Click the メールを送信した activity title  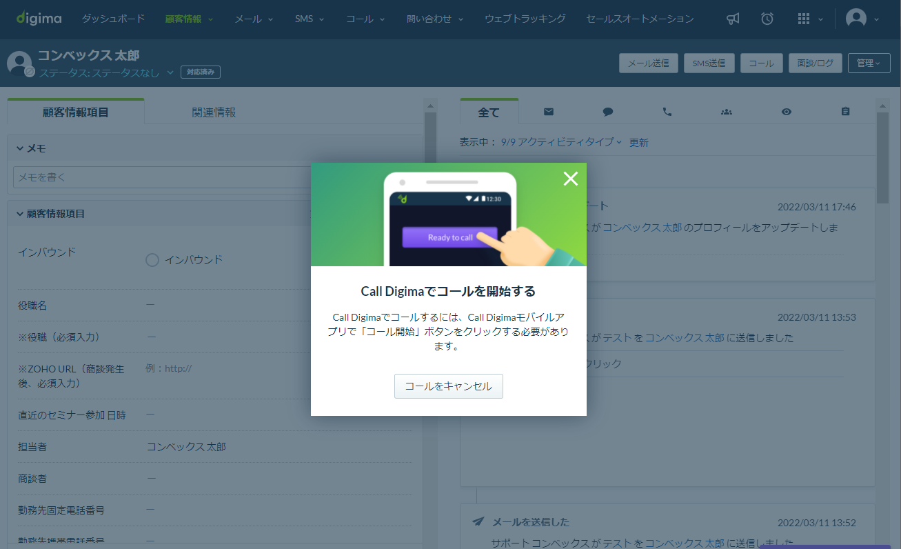pyautogui.click(x=531, y=522)
